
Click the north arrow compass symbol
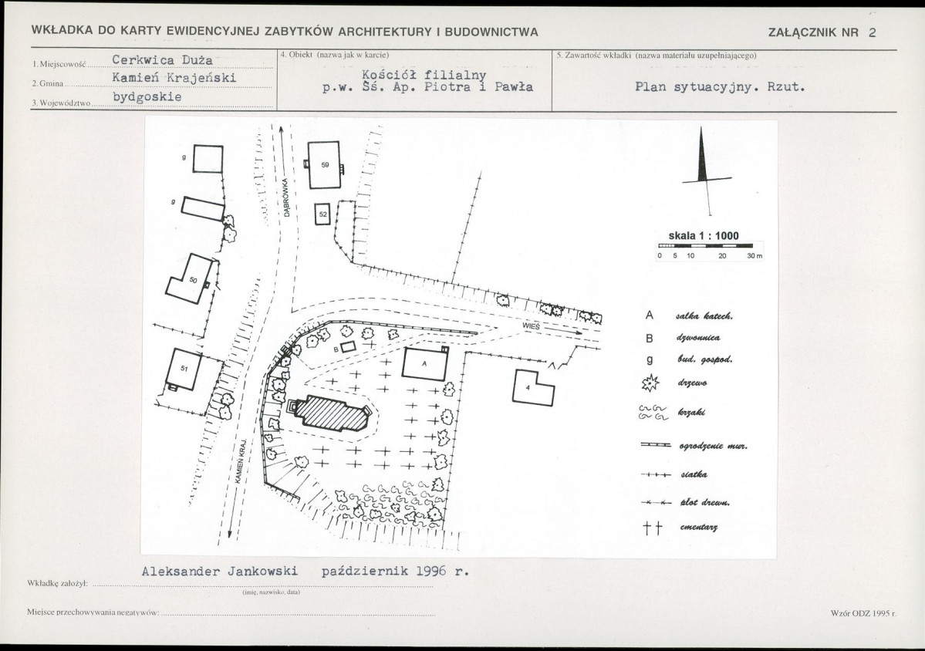tap(705, 171)
